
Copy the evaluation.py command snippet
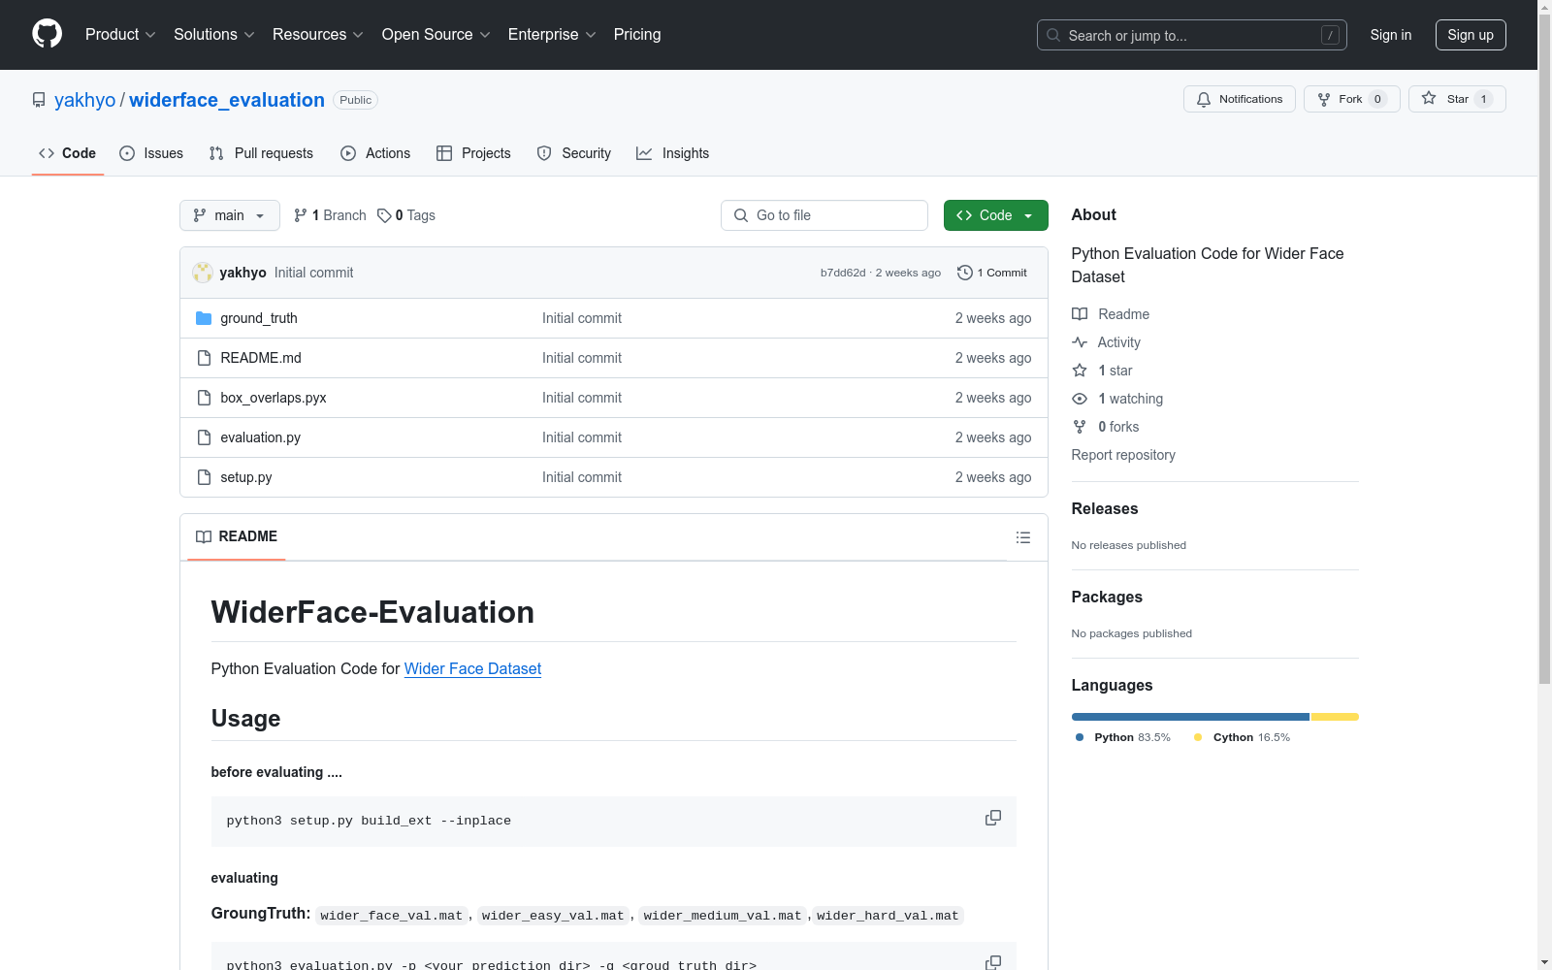coord(993,961)
